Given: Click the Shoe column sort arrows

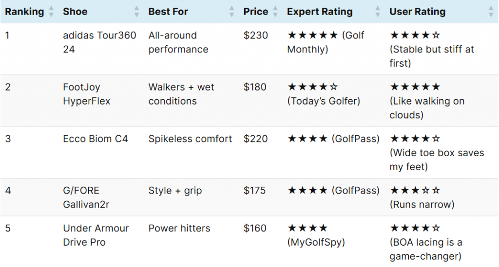Looking at the screenshot, I should [136, 12].
